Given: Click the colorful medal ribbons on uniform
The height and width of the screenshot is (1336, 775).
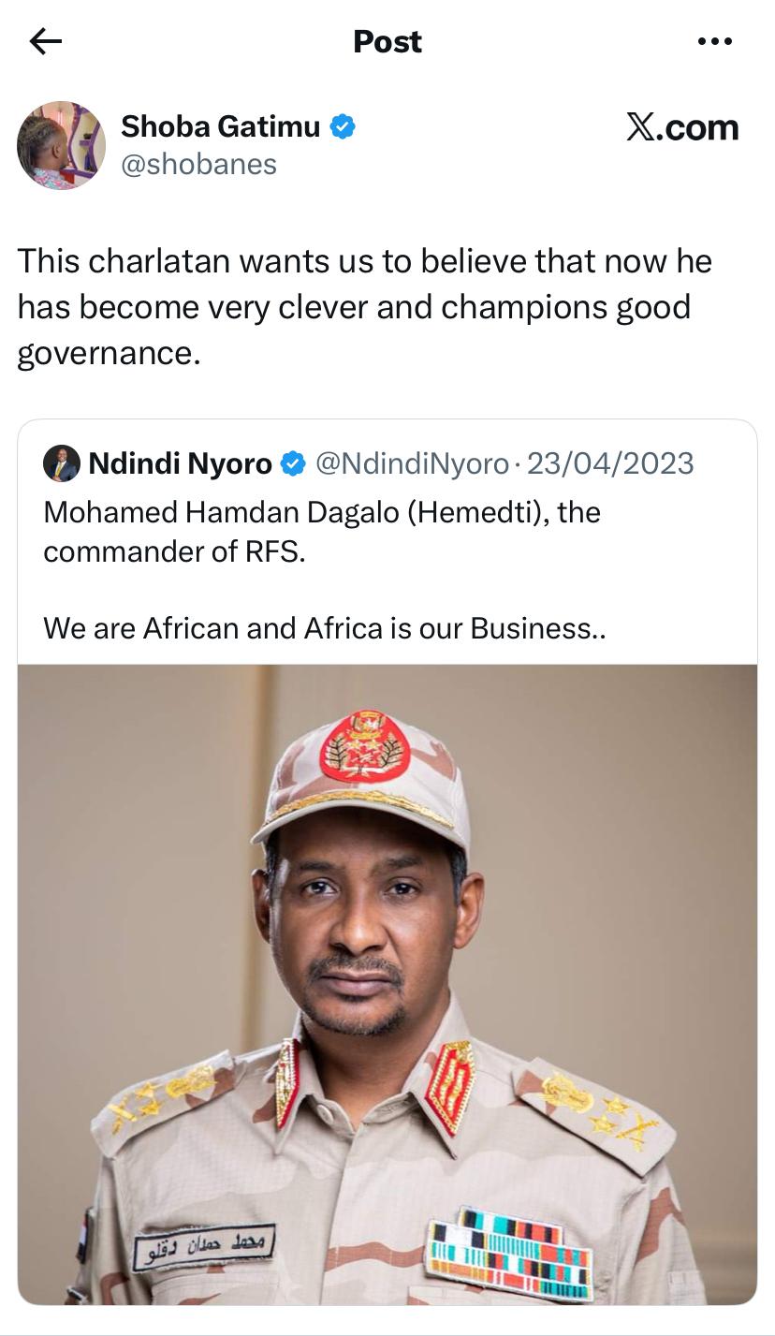Looking at the screenshot, I should (x=511, y=1254).
